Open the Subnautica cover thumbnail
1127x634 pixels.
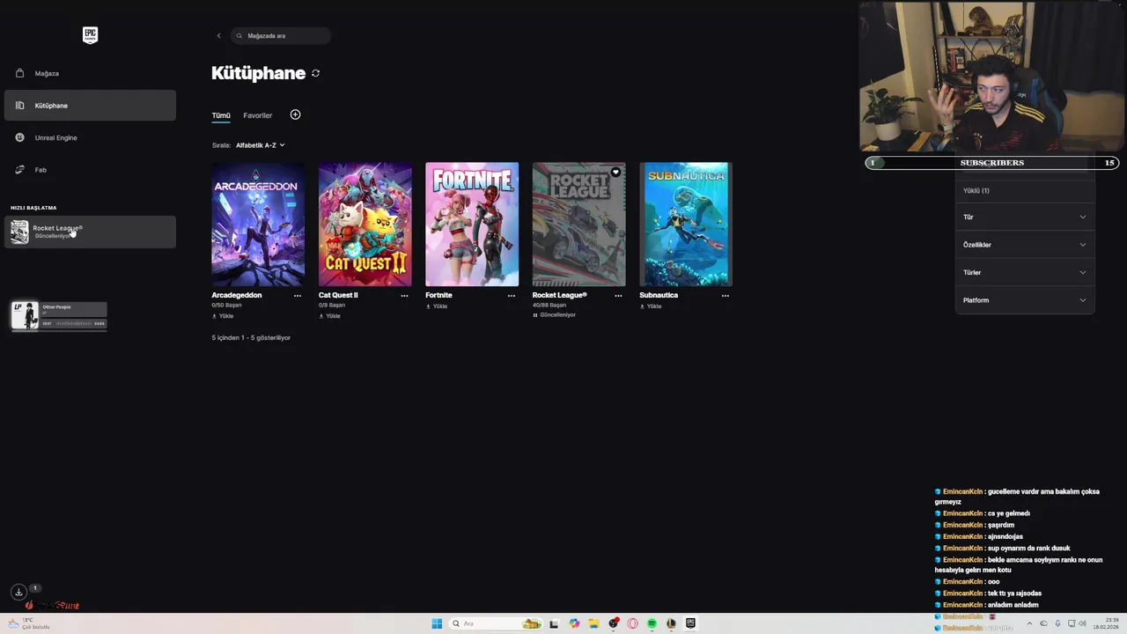pos(686,224)
